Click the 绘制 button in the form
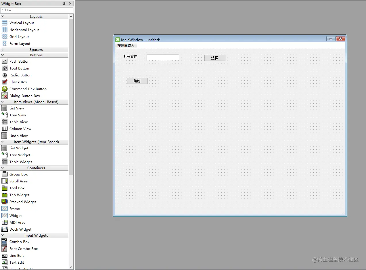The width and height of the screenshot is (366, 270). (137, 81)
